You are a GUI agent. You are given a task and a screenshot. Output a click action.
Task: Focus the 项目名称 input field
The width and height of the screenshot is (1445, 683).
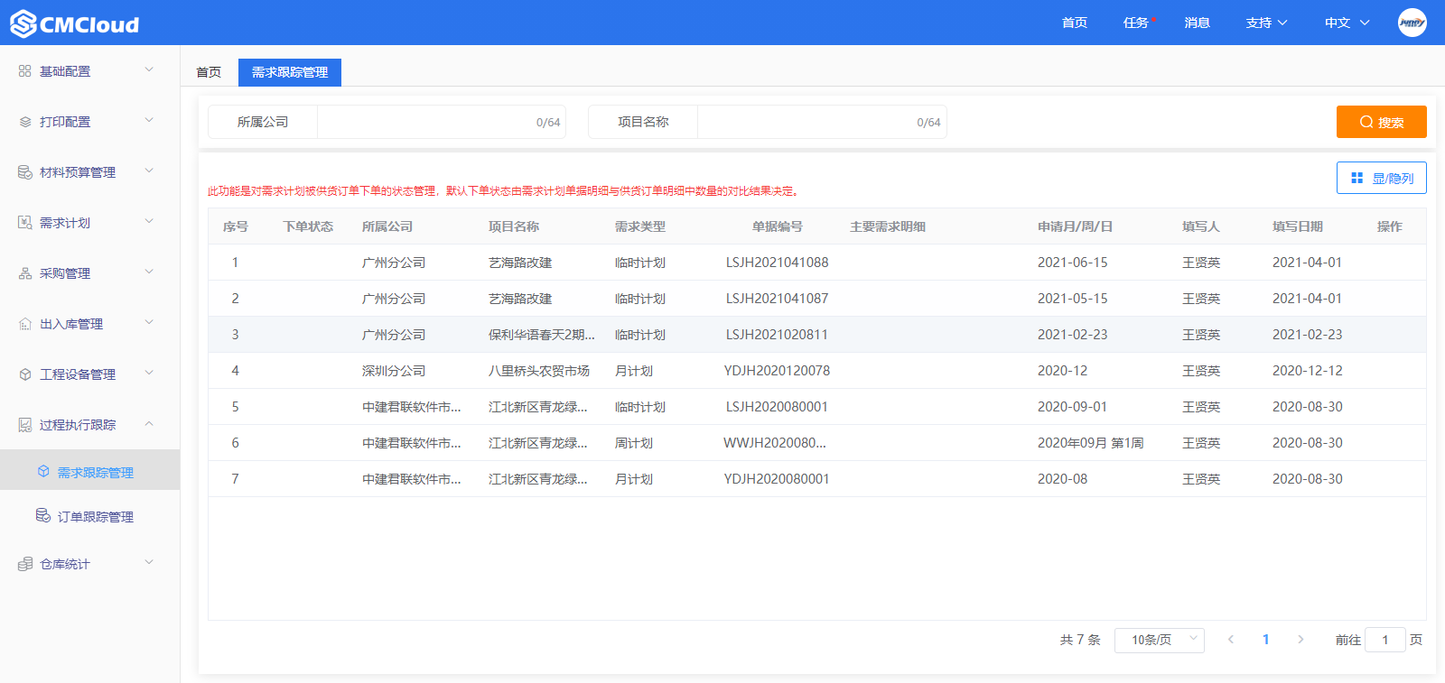(822, 122)
